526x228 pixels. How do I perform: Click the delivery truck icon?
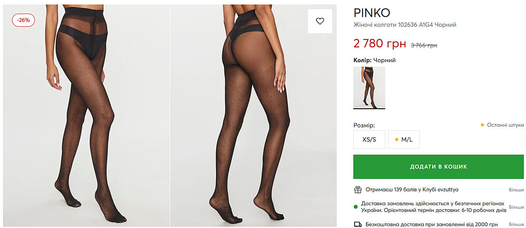pyautogui.click(x=358, y=224)
